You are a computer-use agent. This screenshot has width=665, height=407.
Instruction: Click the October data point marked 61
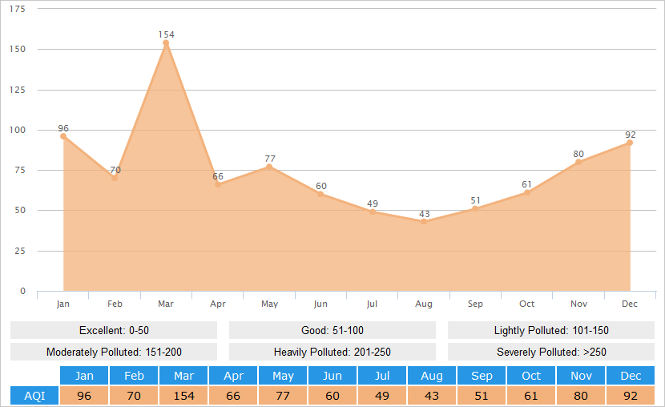pos(526,192)
